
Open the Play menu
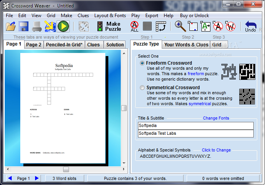click(136, 16)
